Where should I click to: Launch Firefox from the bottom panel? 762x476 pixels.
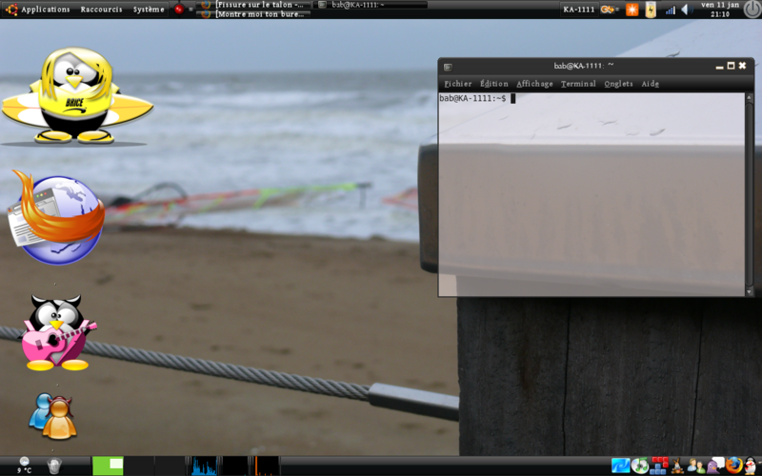(x=732, y=466)
